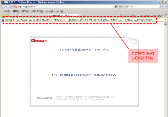168x117 pixels.
Task: Click the red Stop loading icon
Action: [124, 7]
